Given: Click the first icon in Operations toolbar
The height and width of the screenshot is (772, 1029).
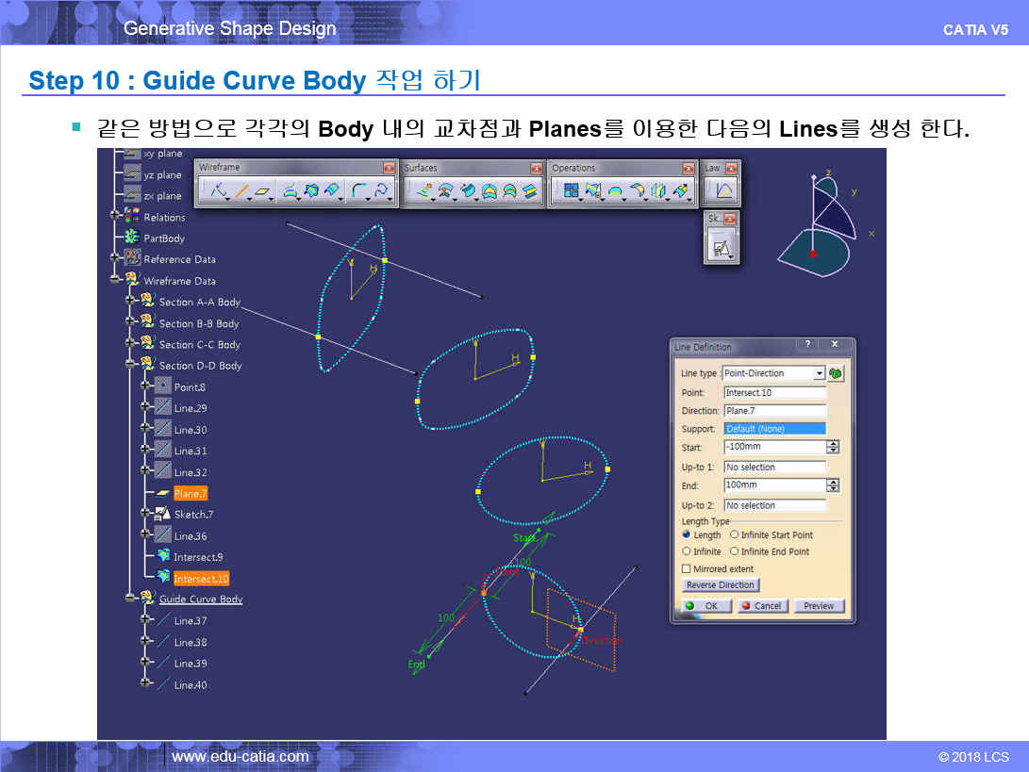Looking at the screenshot, I should [571, 192].
